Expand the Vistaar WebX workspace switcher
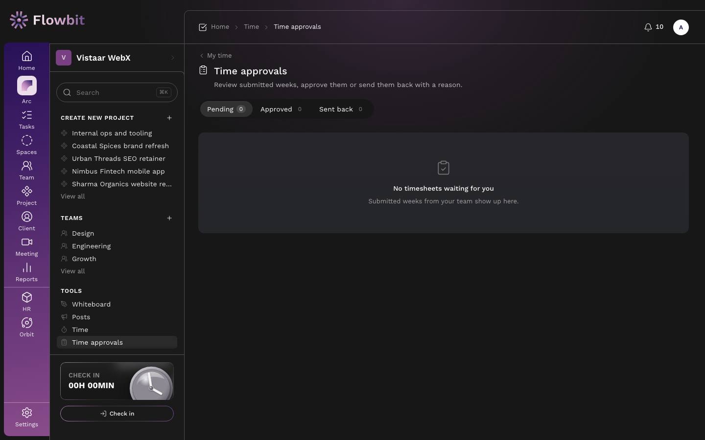This screenshot has height=440, width=705. 117,58
